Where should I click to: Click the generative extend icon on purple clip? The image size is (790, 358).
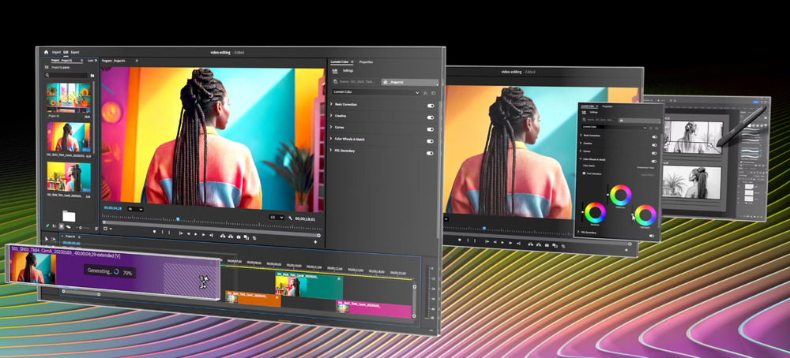pyautogui.click(x=204, y=281)
